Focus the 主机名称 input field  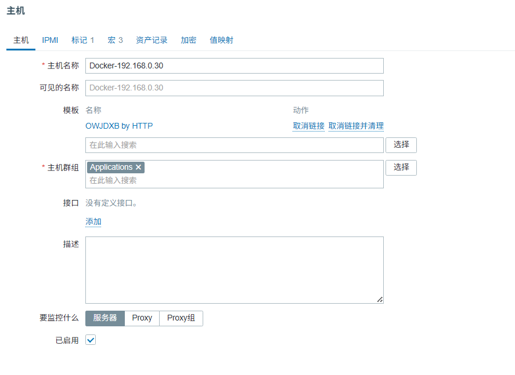coord(235,66)
